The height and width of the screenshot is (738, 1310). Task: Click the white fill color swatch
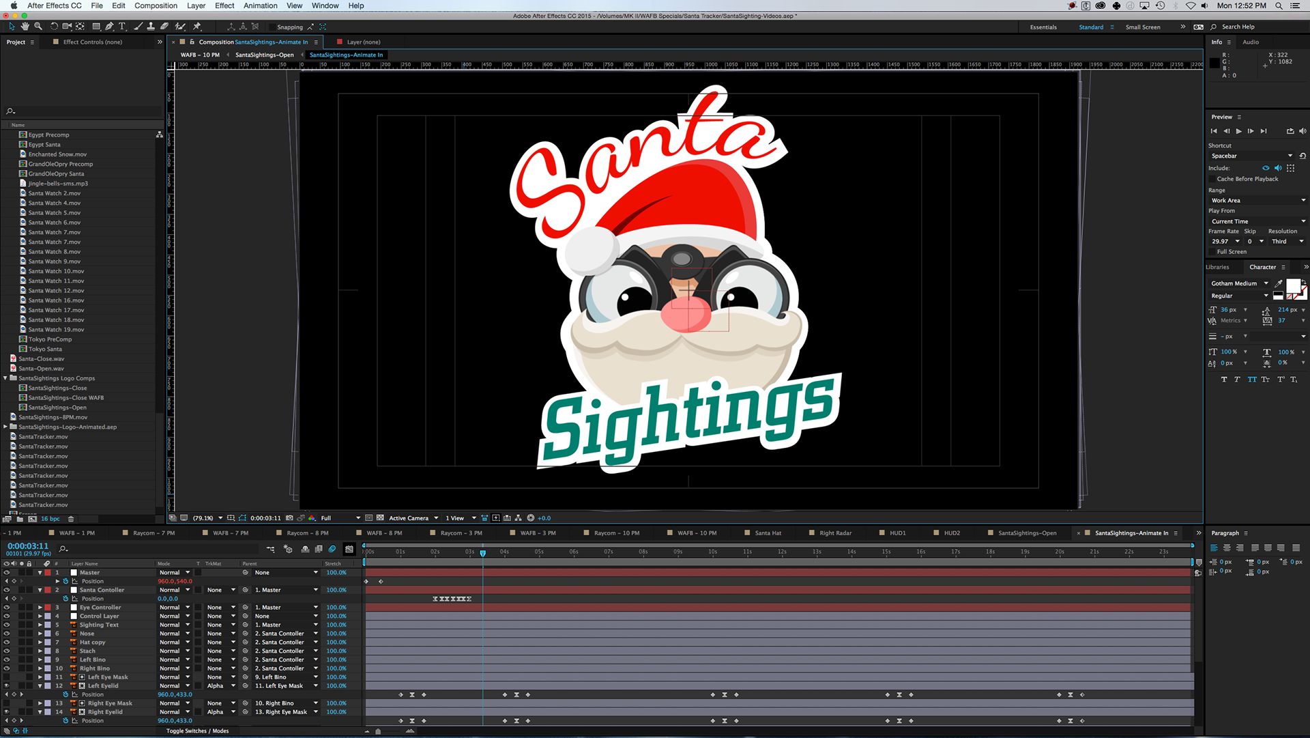click(1292, 285)
